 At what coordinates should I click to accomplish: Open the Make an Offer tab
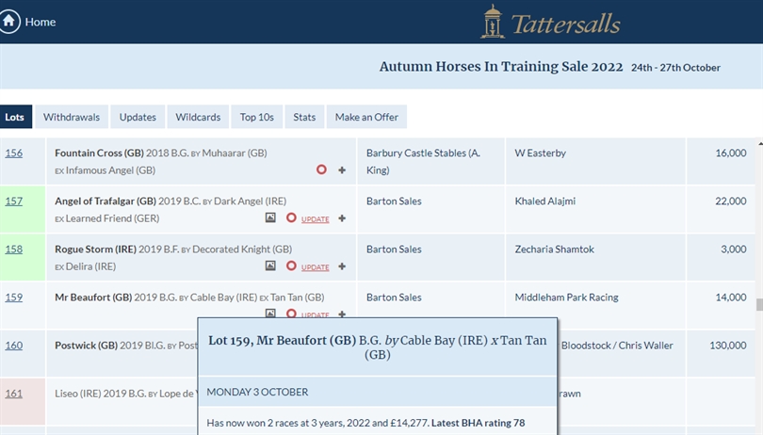[x=366, y=117]
